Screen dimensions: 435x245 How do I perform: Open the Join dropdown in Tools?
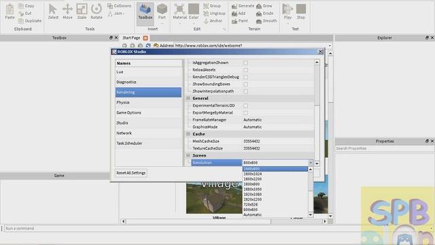tap(116, 14)
